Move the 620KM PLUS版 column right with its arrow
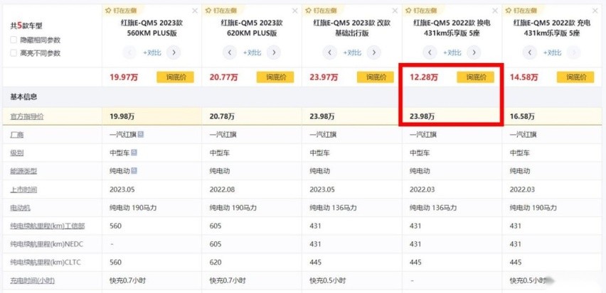 coord(274,52)
